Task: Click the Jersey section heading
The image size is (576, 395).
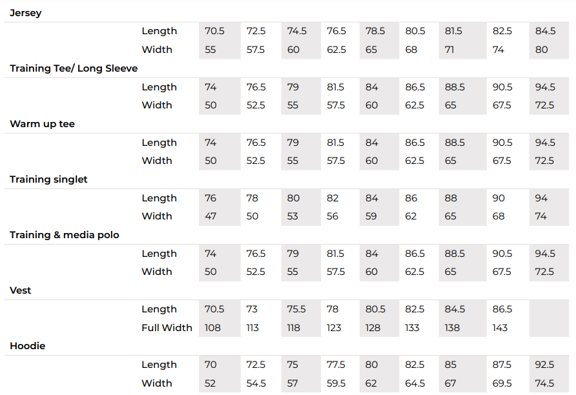Action: (x=26, y=13)
